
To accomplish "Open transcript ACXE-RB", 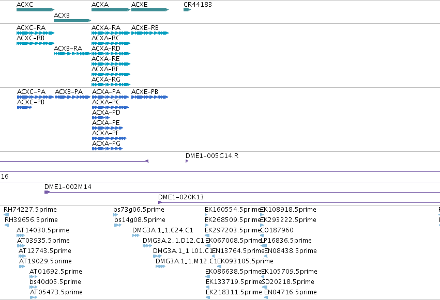I will point(150,33).
